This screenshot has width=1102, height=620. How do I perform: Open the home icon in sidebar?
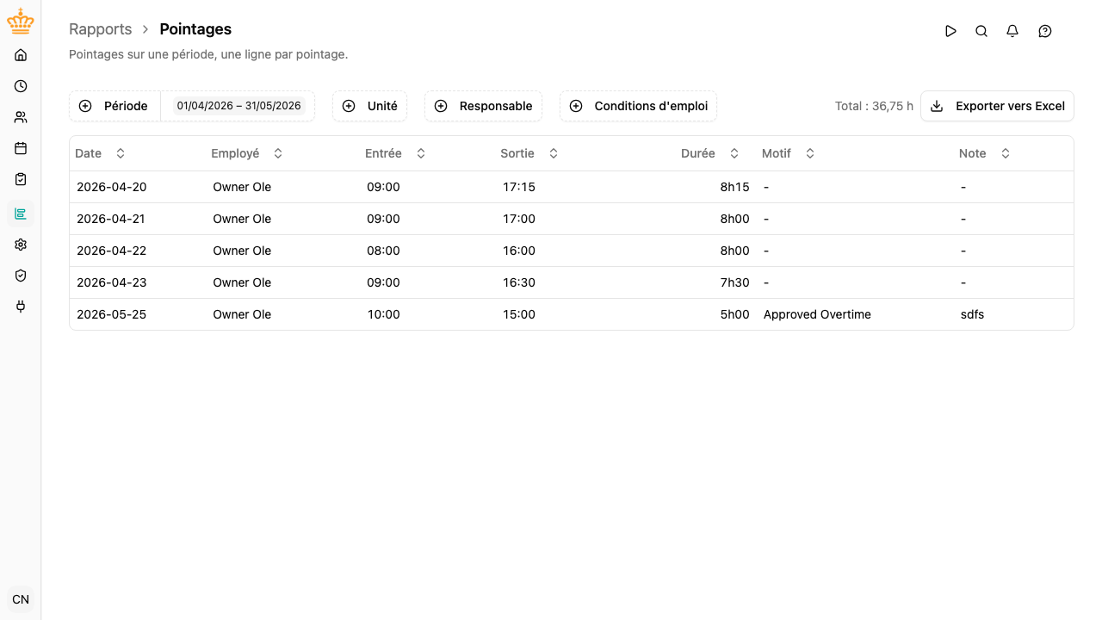[x=21, y=55]
